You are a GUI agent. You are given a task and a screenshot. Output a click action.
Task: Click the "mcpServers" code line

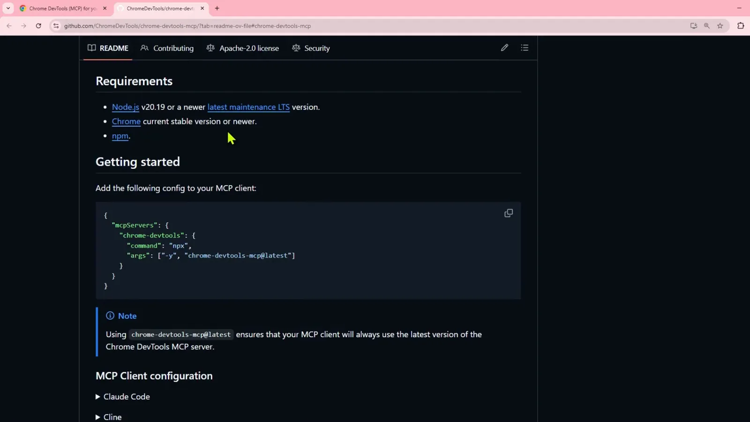click(140, 226)
